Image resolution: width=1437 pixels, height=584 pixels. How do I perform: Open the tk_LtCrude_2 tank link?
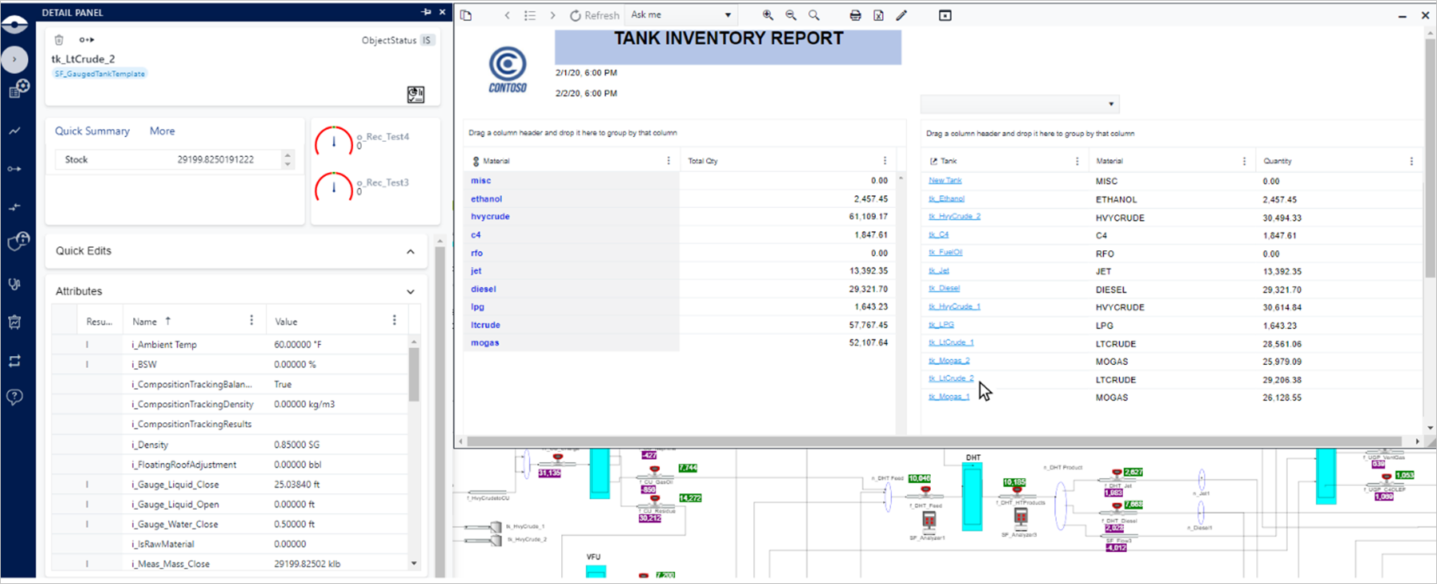951,378
